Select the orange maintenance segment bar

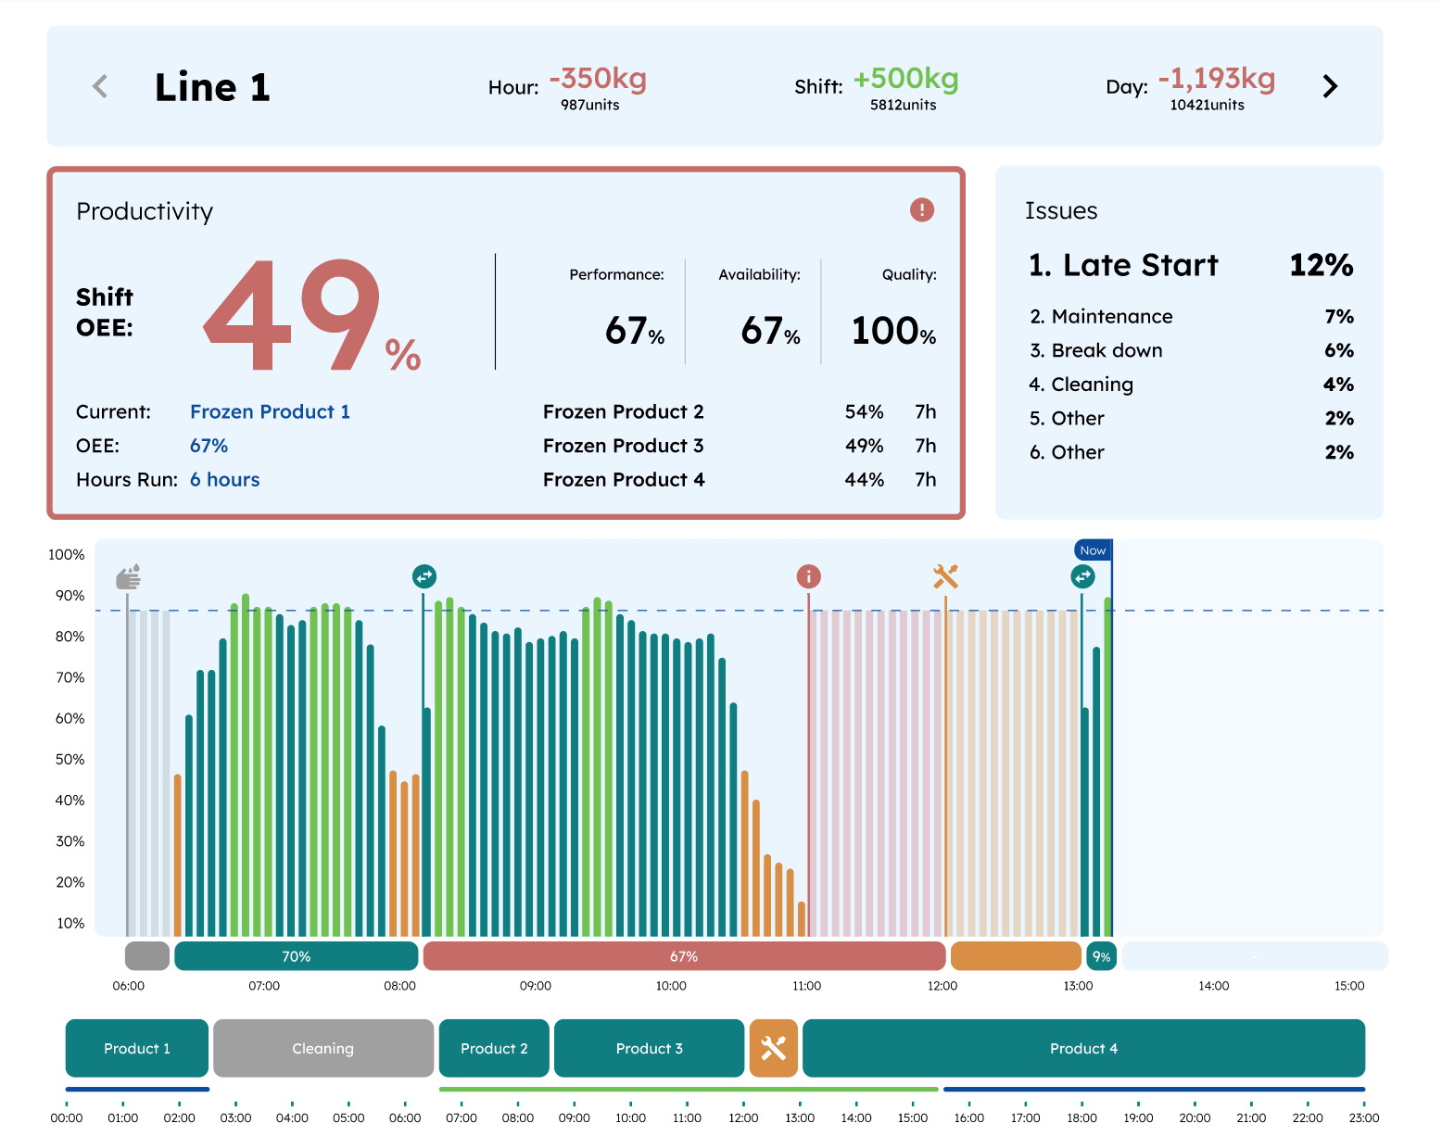pyautogui.click(x=1016, y=956)
